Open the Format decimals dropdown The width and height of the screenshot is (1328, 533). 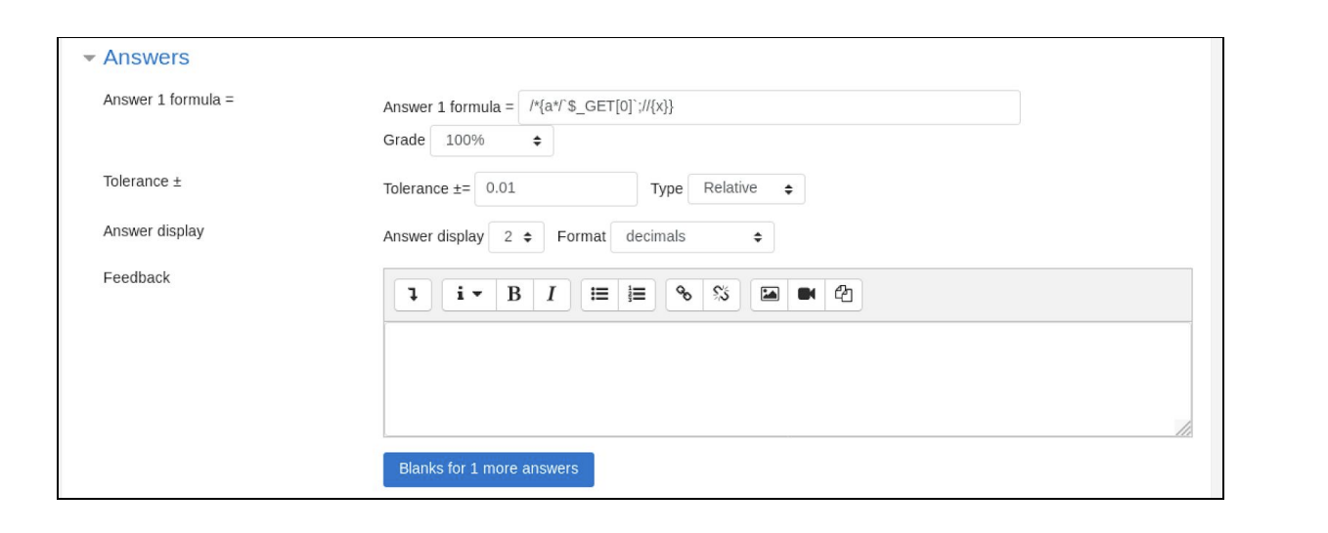click(x=692, y=237)
